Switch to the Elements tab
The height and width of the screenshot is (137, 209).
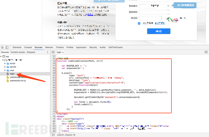[x=17, y=47]
